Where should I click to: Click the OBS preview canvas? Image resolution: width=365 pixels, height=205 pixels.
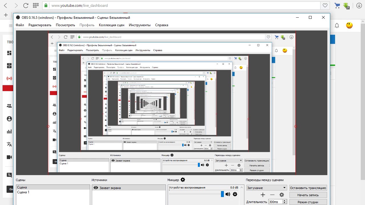172,102
